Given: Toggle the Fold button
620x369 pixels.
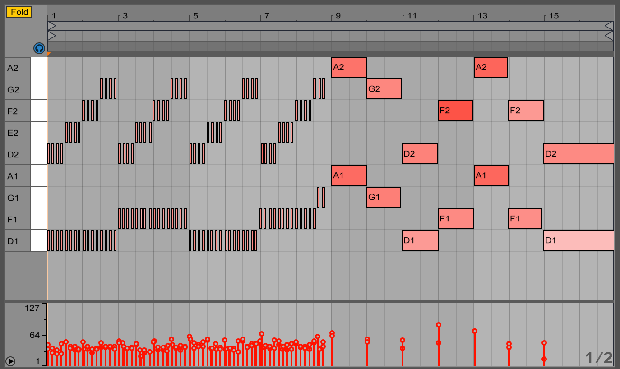Looking at the screenshot, I should pos(19,12).
